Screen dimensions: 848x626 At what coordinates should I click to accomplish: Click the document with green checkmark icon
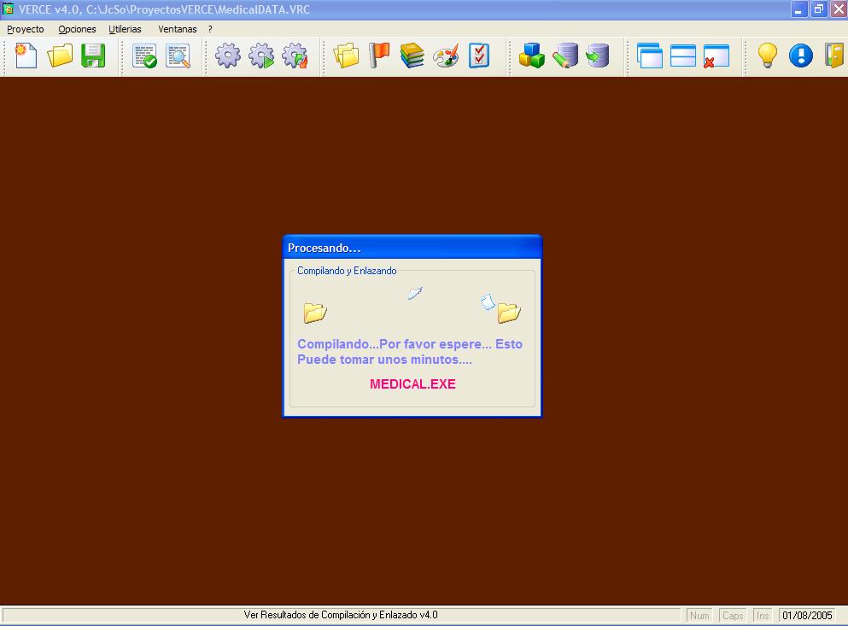pyautogui.click(x=144, y=56)
